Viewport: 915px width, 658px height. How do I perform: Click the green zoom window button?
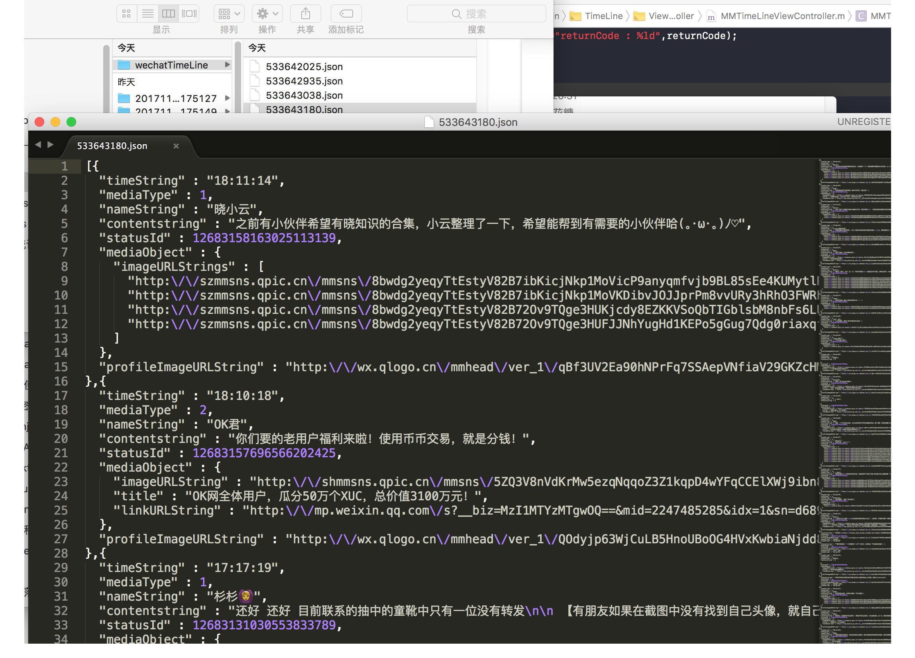[x=71, y=122]
